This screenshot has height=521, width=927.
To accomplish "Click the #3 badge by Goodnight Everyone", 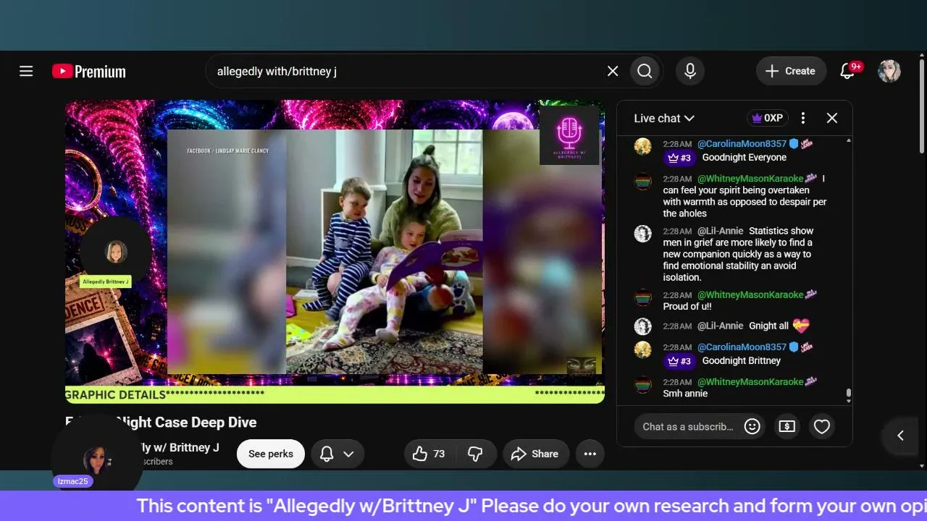I will [x=679, y=158].
